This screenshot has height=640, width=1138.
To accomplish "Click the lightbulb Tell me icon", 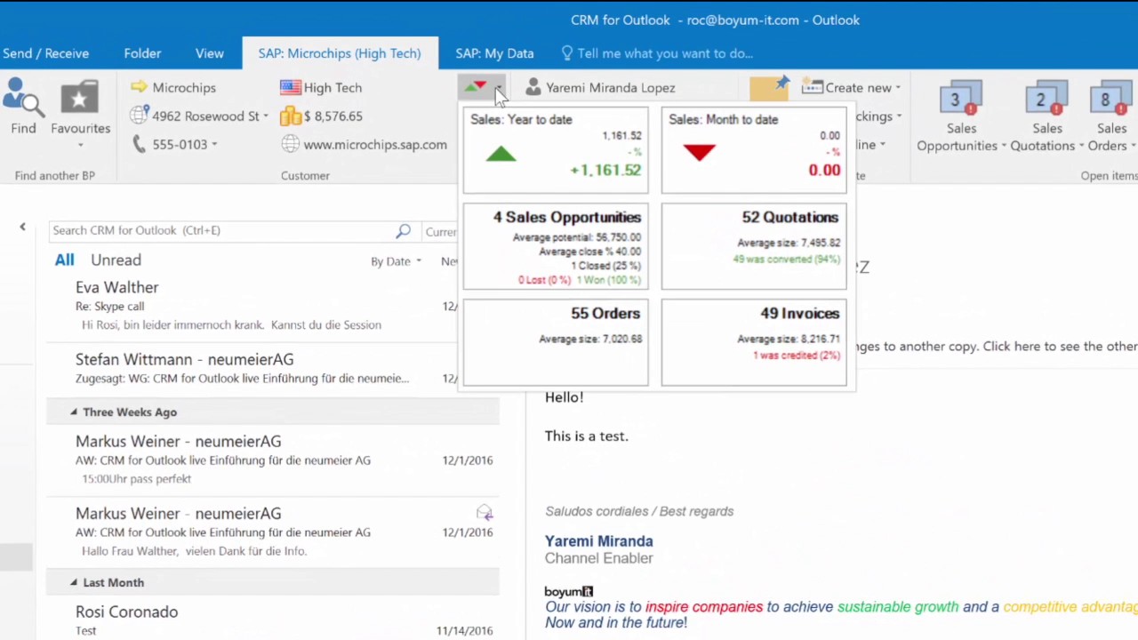I will [567, 53].
